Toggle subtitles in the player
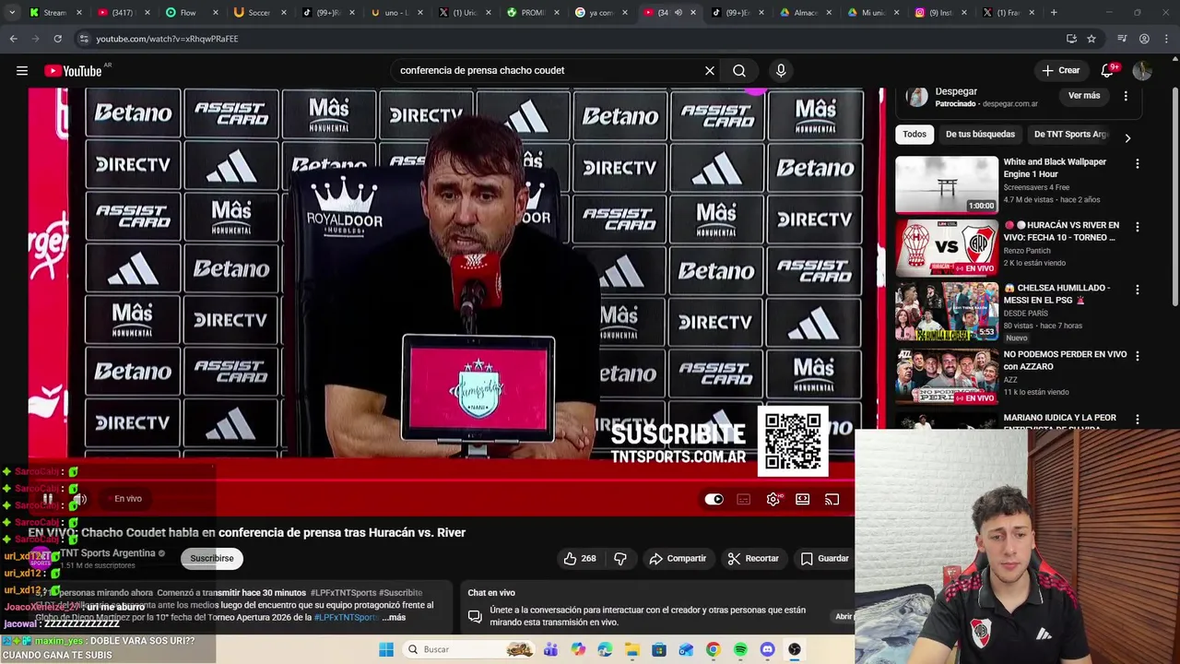The width and height of the screenshot is (1180, 664). coord(744,499)
